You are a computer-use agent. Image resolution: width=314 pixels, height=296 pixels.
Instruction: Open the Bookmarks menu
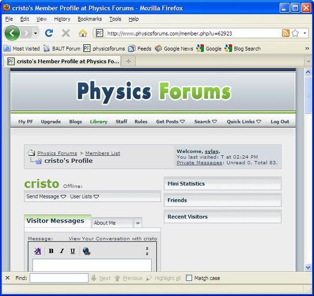click(x=90, y=19)
